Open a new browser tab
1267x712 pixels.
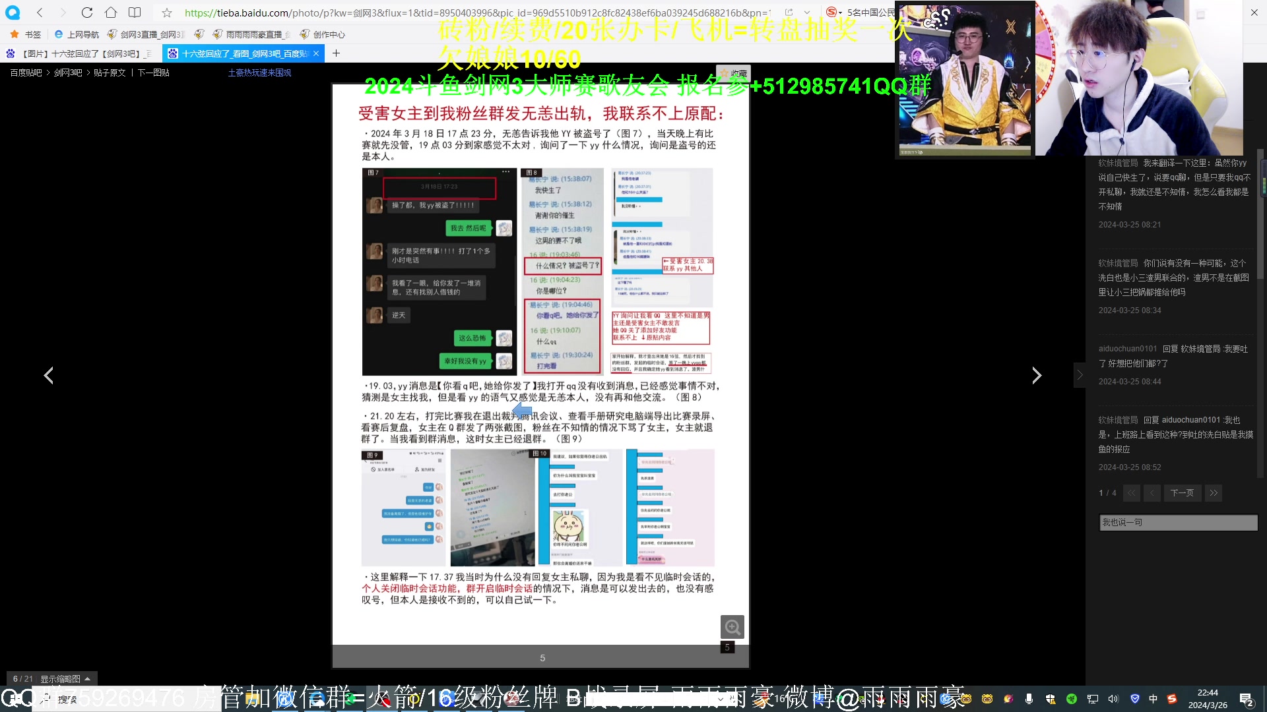[337, 53]
